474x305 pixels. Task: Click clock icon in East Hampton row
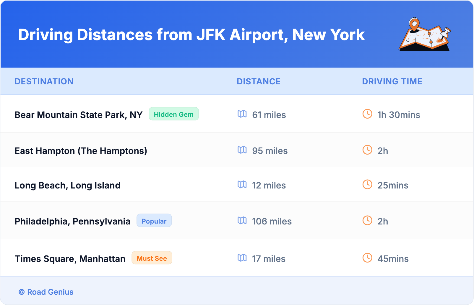pyautogui.click(x=367, y=150)
